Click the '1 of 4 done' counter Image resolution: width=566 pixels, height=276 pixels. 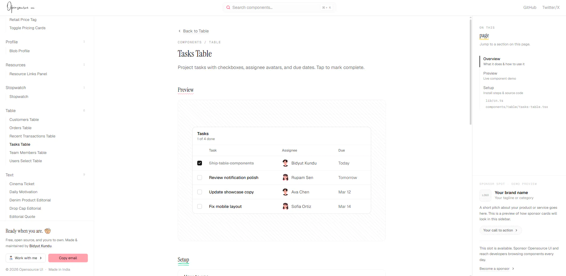206,139
